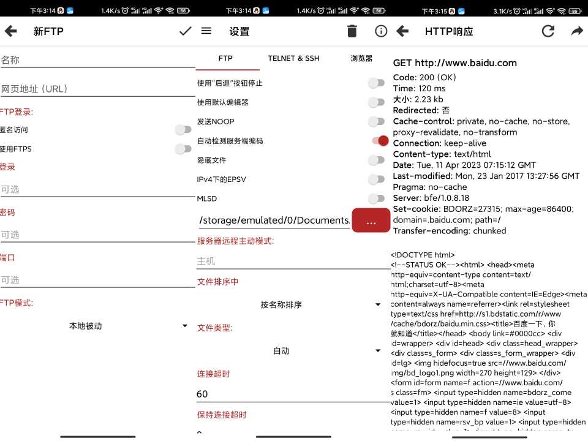Enable the 匿名访问 toggle
The image size is (588, 441).
pyautogui.click(x=183, y=130)
